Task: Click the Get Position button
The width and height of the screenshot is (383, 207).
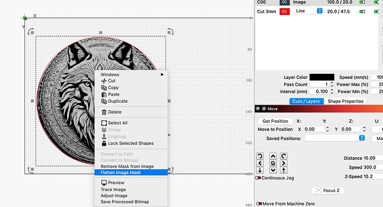Action: 275,121
